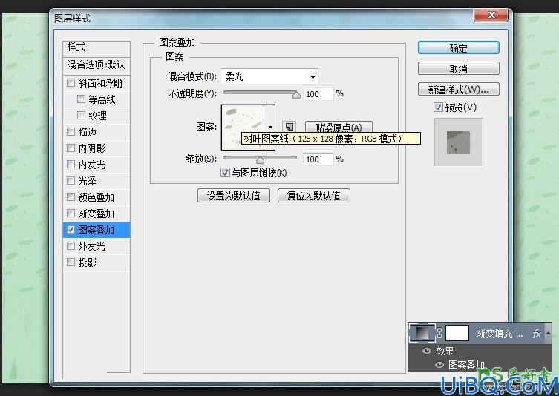
Task: Click the 取消 cancel button
Action: (x=459, y=68)
